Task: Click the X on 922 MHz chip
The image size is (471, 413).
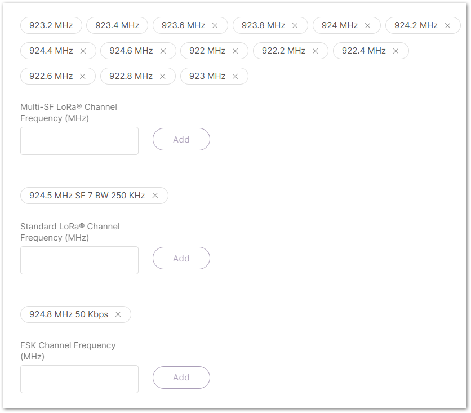Action: (x=235, y=51)
